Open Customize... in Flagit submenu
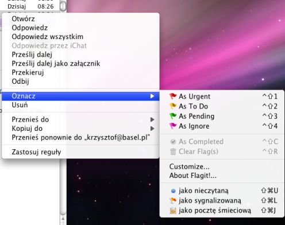 click(222, 166)
